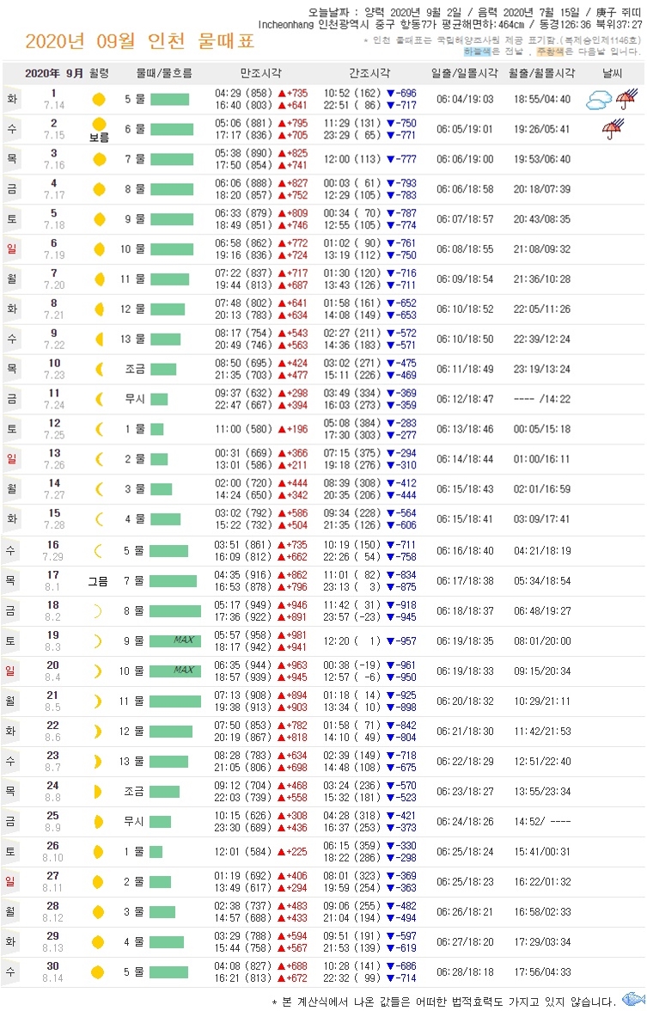Click the moon phase icon for September 8
This screenshot has width=647, height=1011.
99,309
